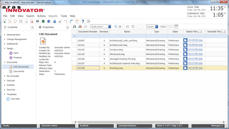The width and height of the screenshot is (229, 129).
Task: Click the Parts gear icon in tree
Action: tap(11, 53)
